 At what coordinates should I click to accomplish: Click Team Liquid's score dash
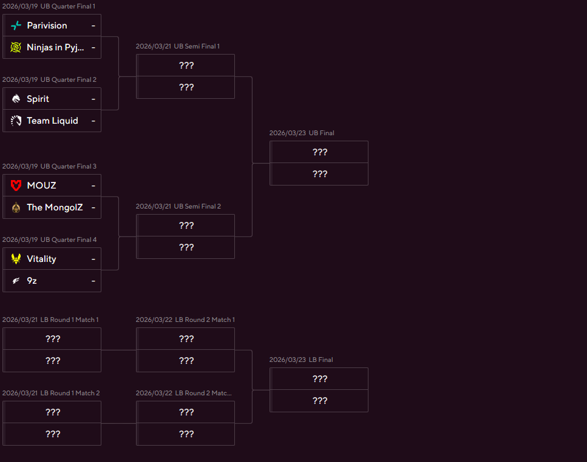[93, 121]
